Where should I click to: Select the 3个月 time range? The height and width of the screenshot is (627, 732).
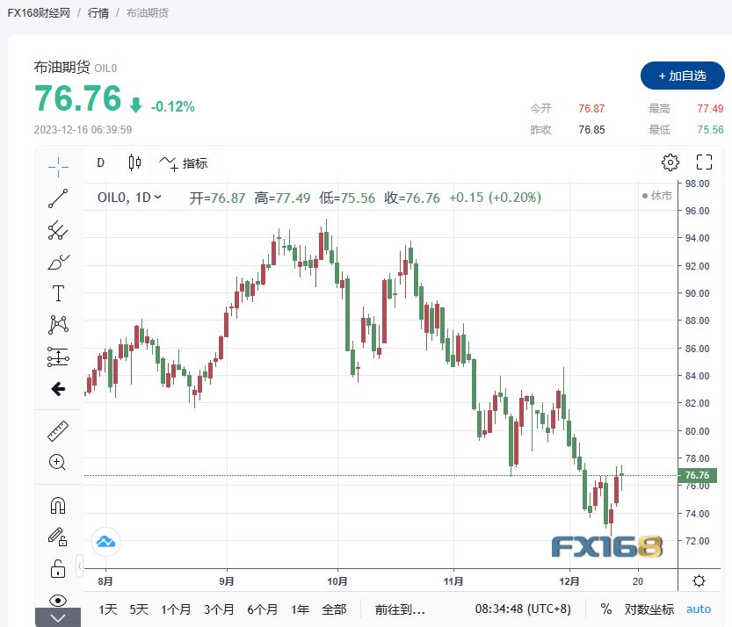click(218, 609)
